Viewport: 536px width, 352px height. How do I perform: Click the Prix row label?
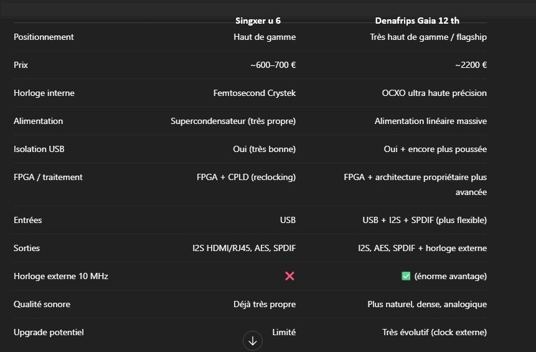(21, 65)
